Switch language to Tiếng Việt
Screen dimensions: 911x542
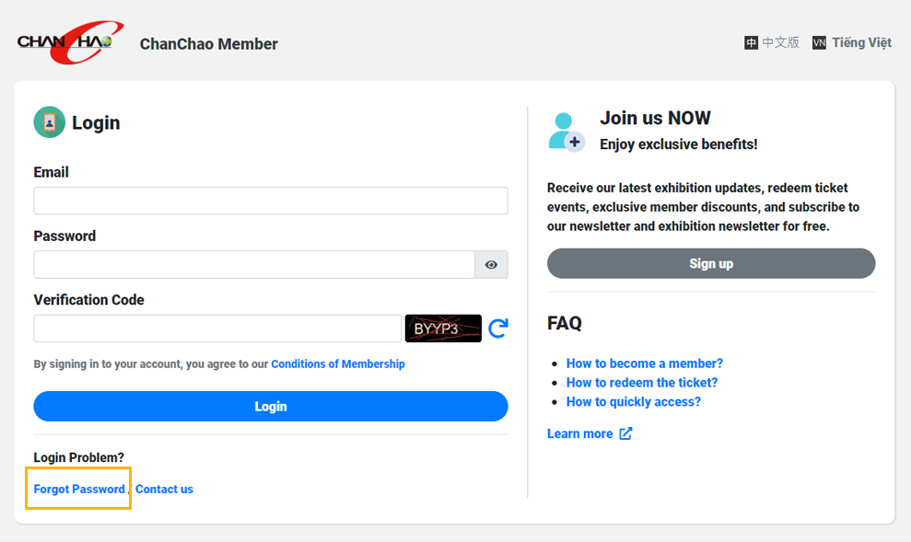pos(861,43)
